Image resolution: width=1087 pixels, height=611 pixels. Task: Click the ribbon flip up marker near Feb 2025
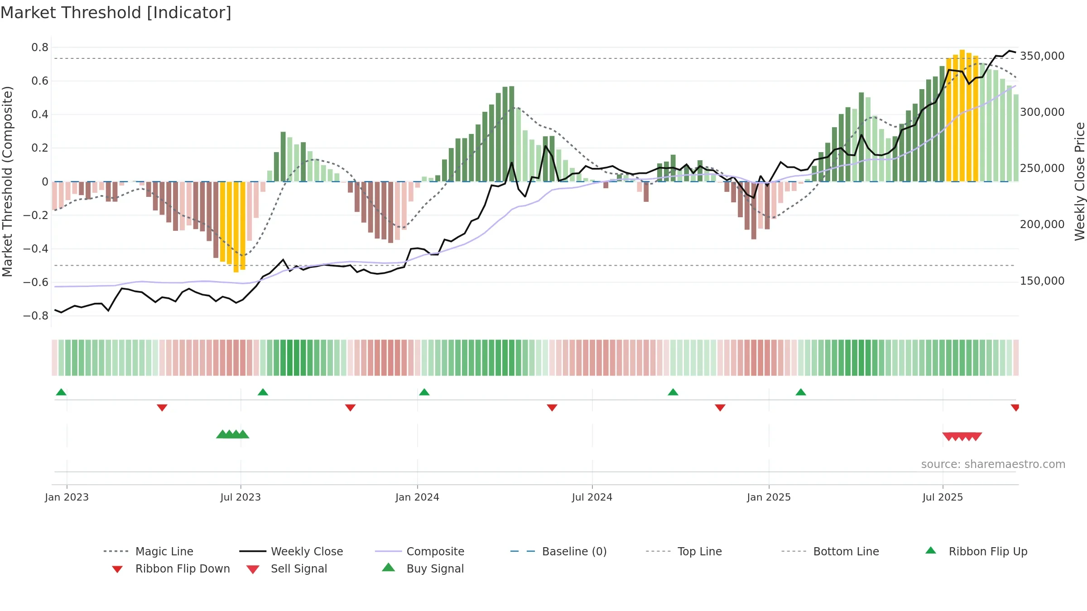point(801,392)
